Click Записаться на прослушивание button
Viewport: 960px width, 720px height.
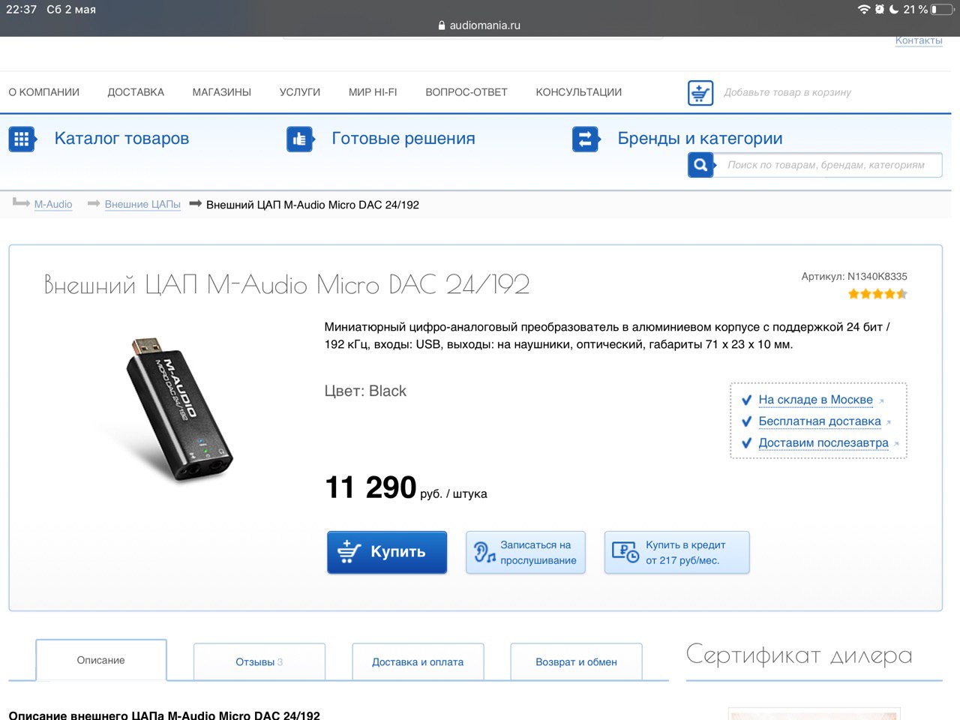pyautogui.click(x=526, y=553)
